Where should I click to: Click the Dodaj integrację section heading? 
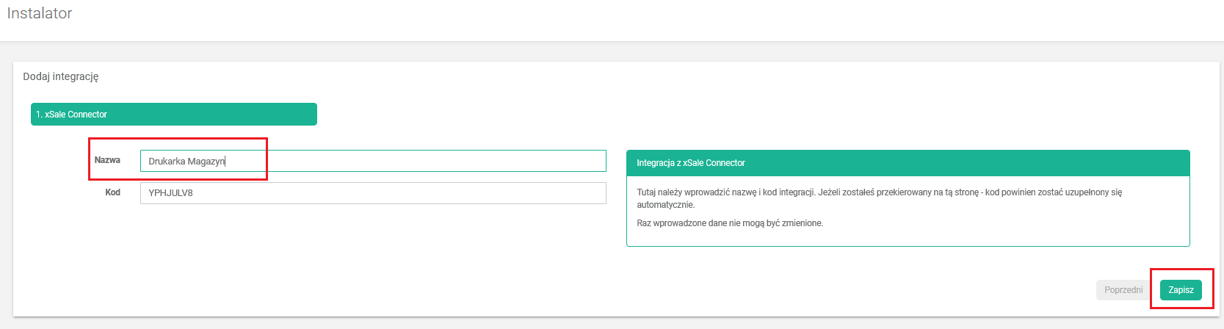(x=61, y=76)
